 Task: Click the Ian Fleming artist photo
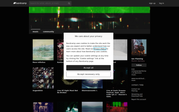tap(139, 48)
